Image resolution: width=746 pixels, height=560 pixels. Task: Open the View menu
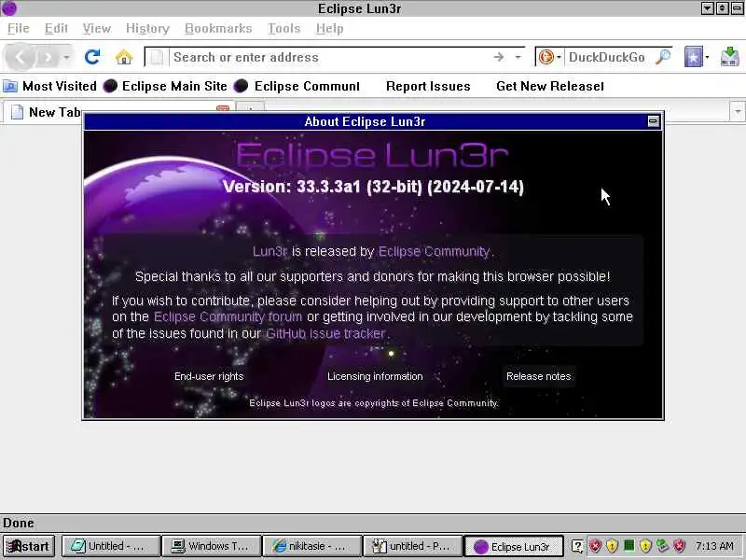click(x=97, y=29)
